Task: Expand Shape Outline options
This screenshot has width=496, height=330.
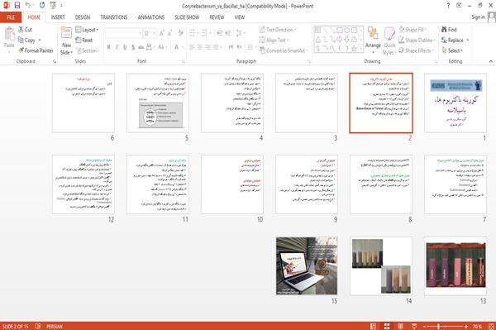Action: pos(417,41)
